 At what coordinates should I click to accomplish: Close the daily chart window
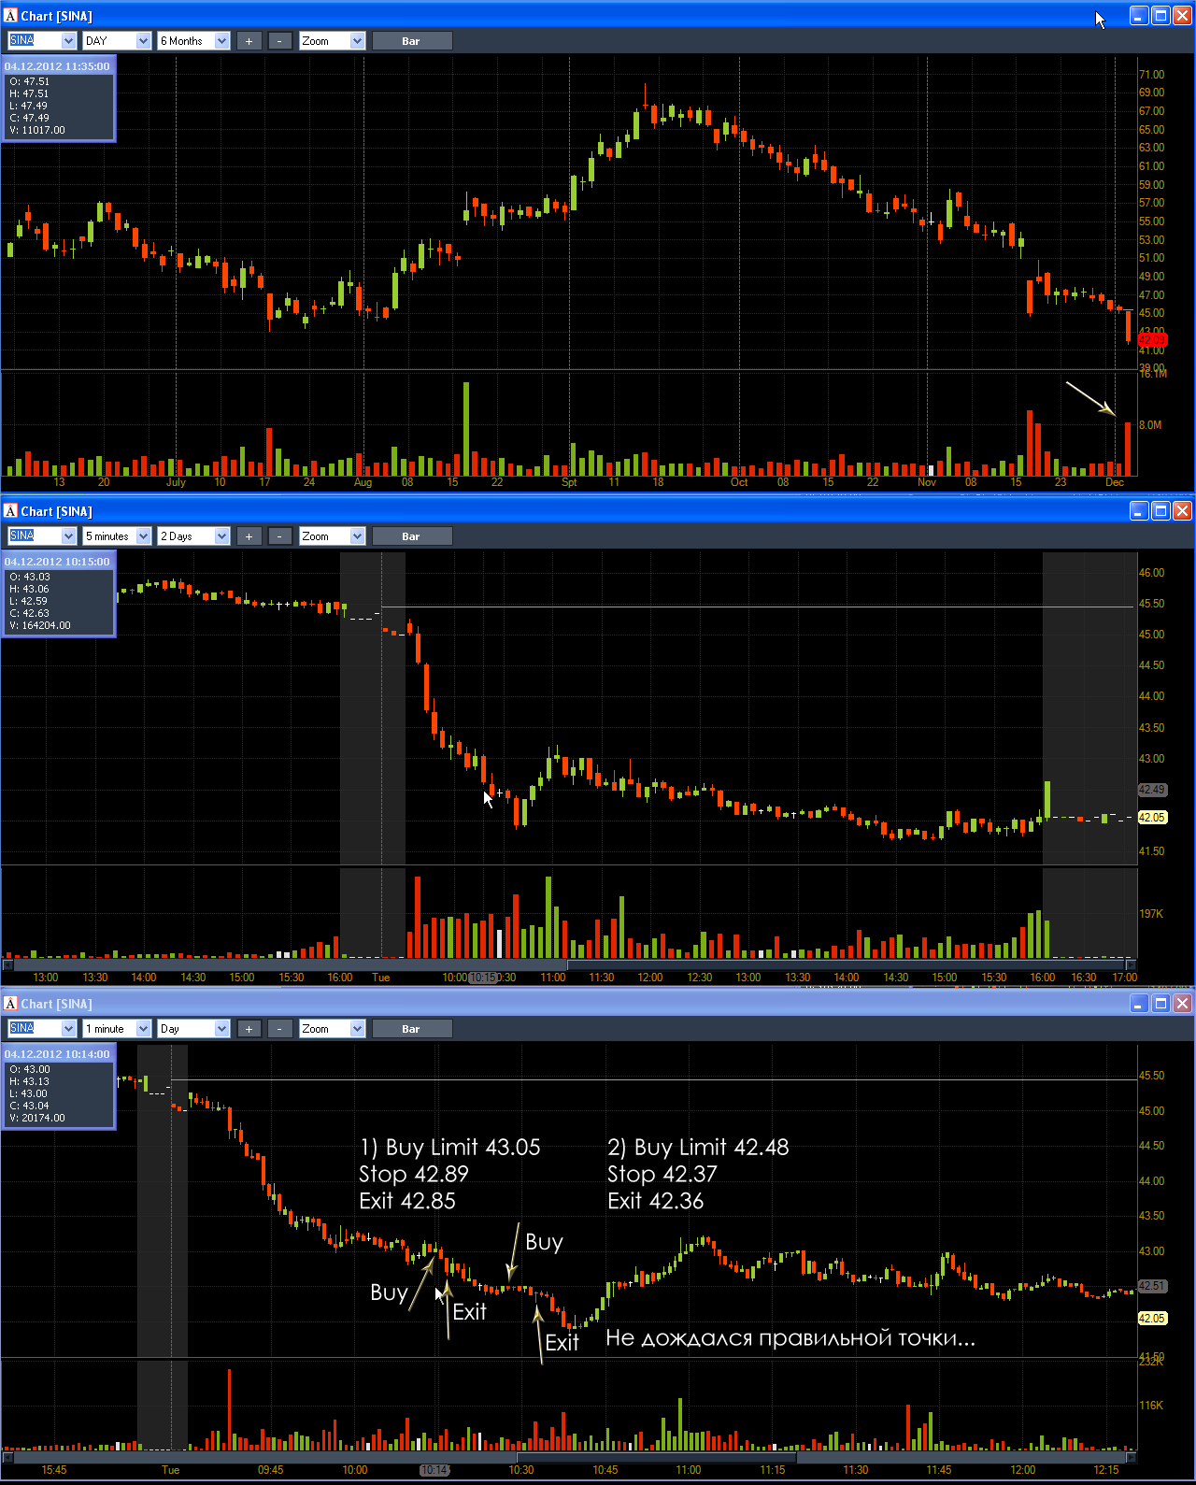click(x=1182, y=16)
